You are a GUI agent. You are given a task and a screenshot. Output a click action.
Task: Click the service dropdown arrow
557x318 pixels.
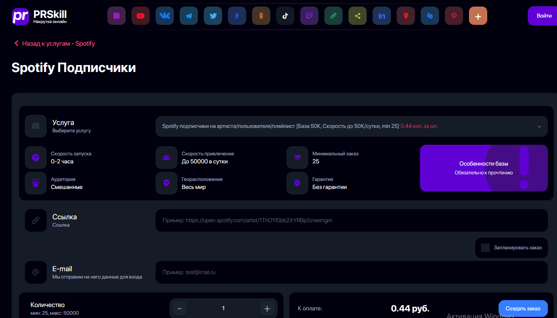pyautogui.click(x=539, y=127)
